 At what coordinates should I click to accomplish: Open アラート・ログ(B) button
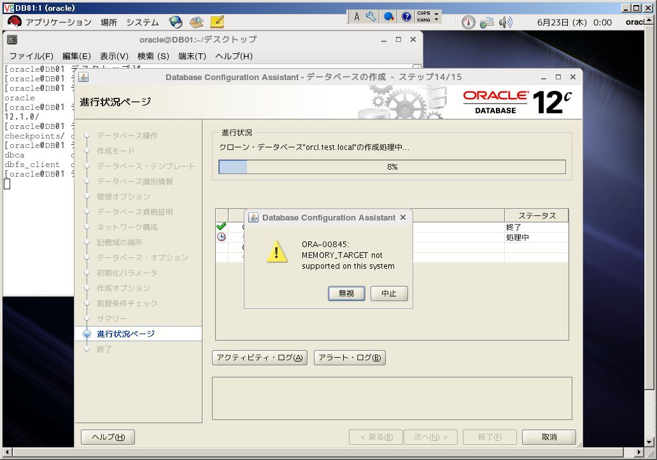pos(350,358)
